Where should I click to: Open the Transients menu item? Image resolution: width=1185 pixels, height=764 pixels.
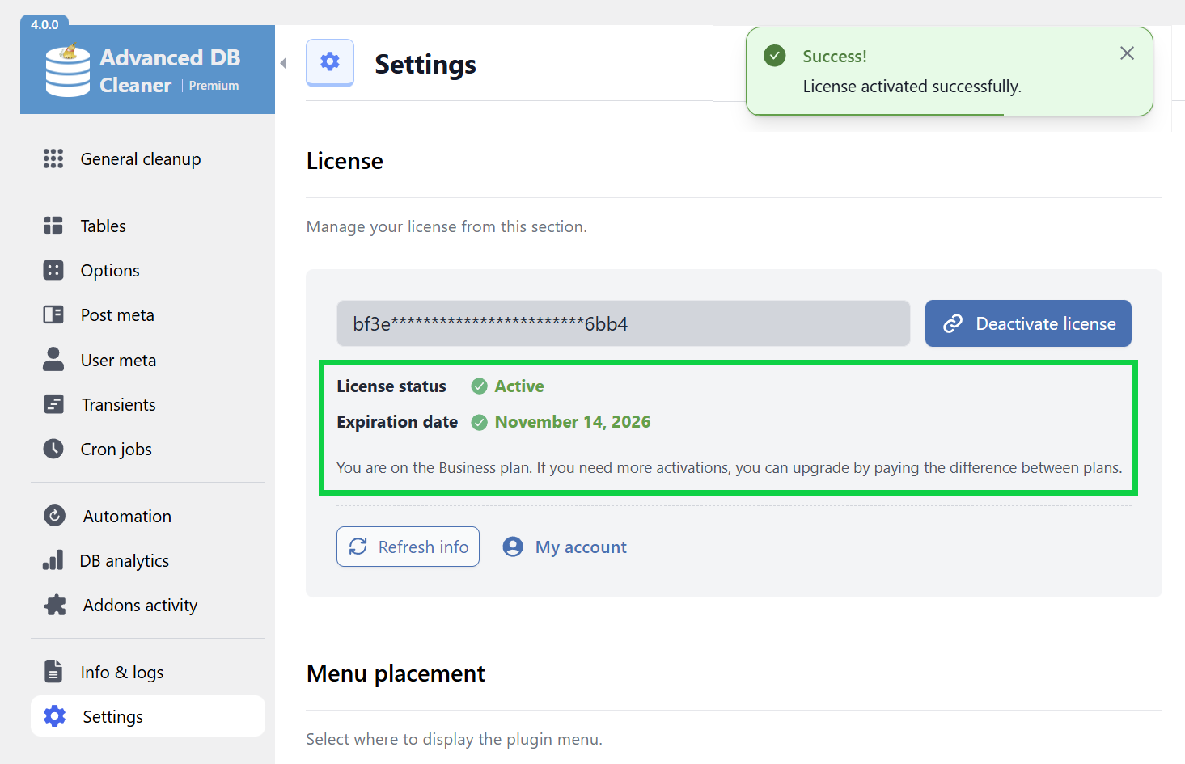(118, 404)
